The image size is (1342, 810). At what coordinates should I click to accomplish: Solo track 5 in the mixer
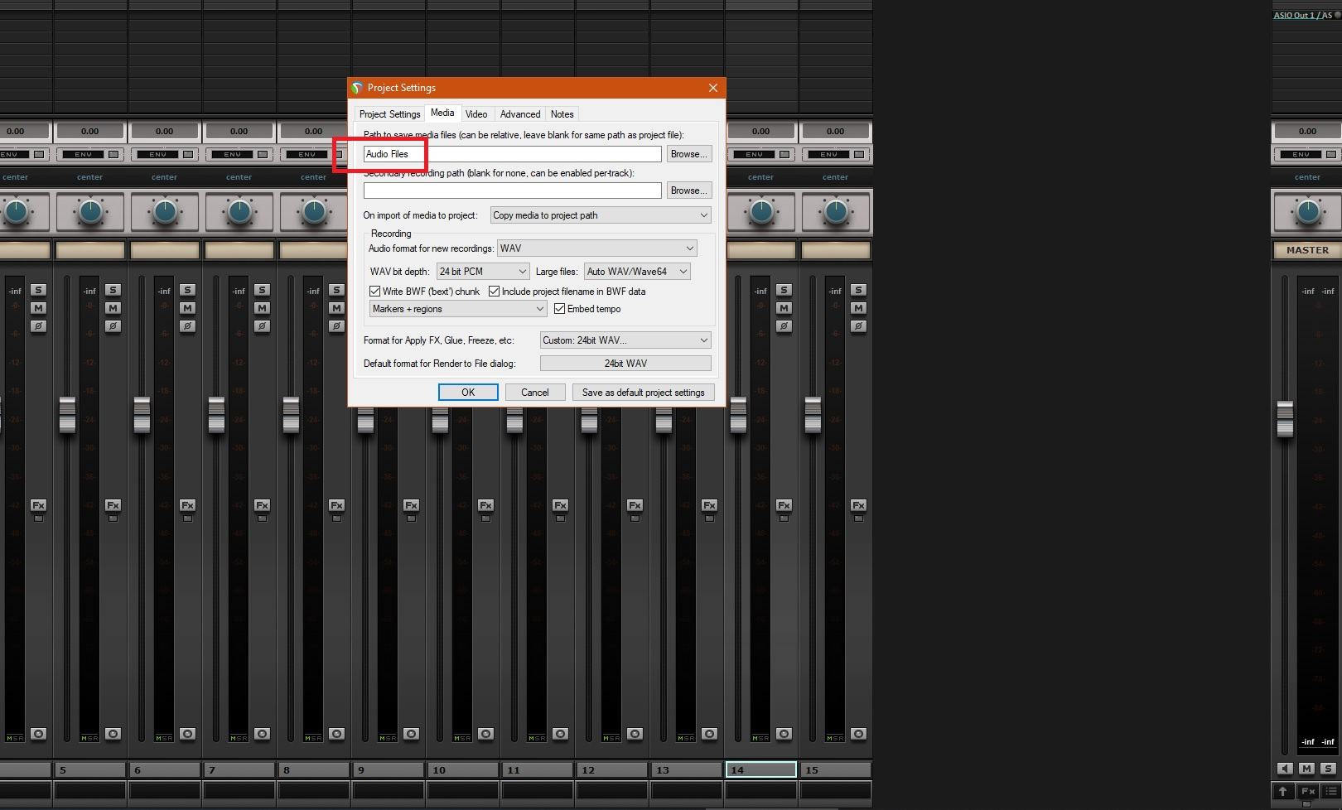[113, 290]
